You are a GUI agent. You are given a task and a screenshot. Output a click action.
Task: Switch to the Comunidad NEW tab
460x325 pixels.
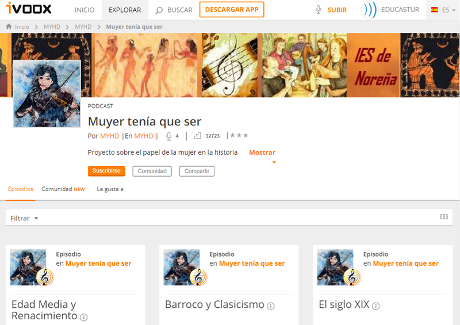pyautogui.click(x=63, y=189)
